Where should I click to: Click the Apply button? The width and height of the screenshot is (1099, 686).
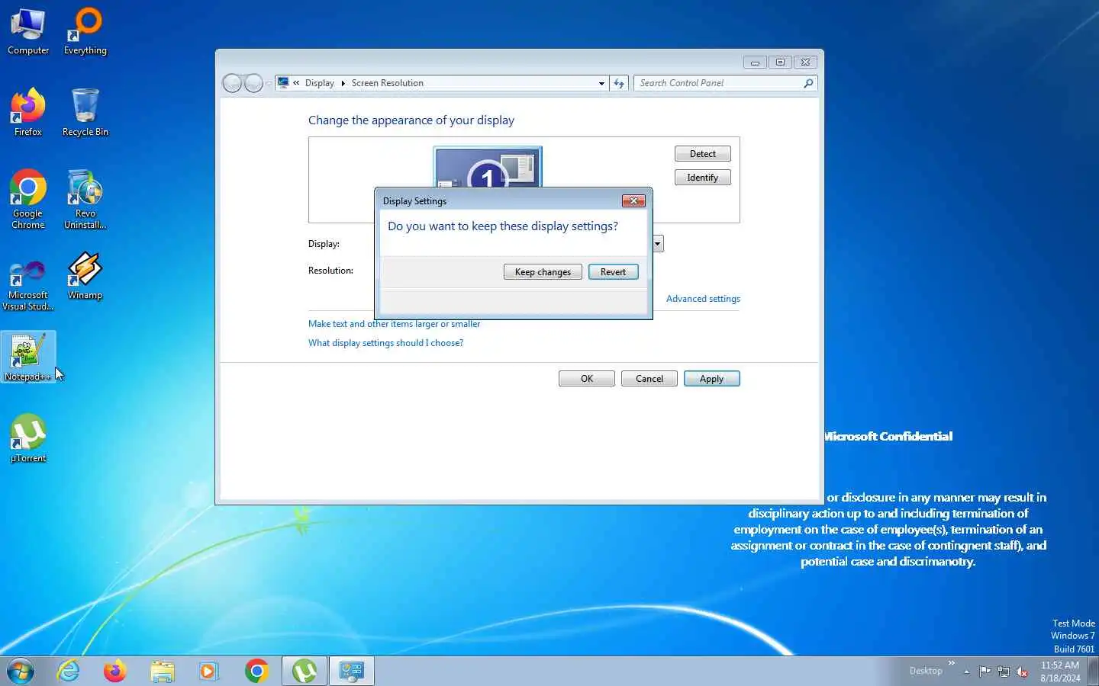click(x=711, y=379)
